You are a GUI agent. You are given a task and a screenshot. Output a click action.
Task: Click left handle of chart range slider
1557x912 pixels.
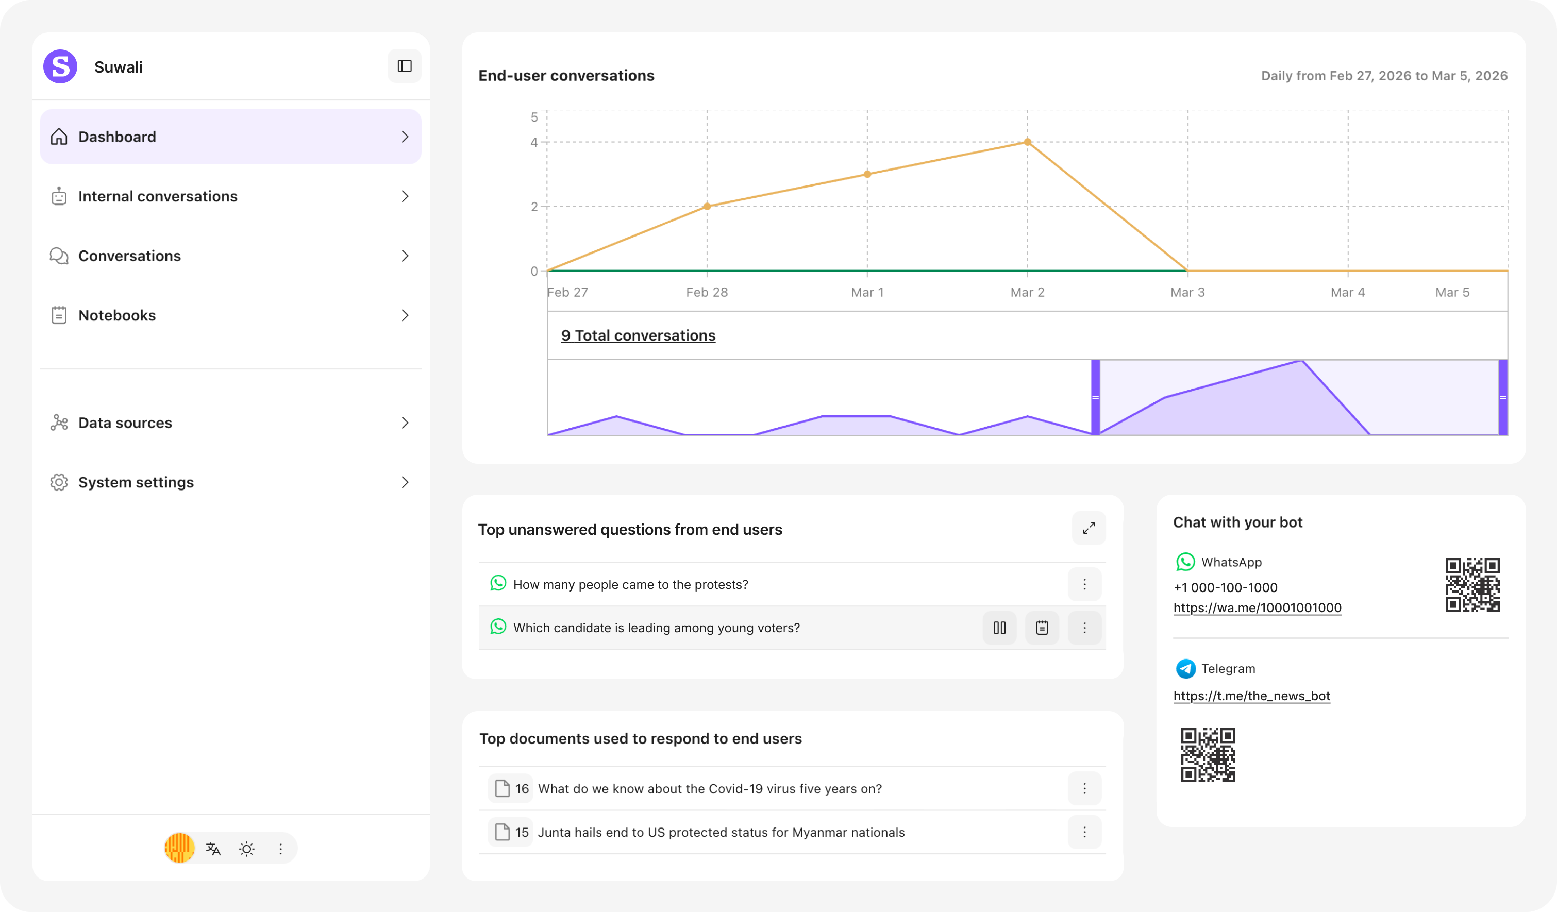point(1095,398)
